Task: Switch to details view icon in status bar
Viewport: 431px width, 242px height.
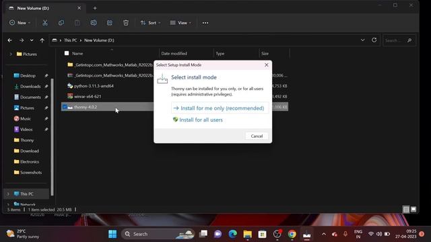Action: [x=406, y=210]
